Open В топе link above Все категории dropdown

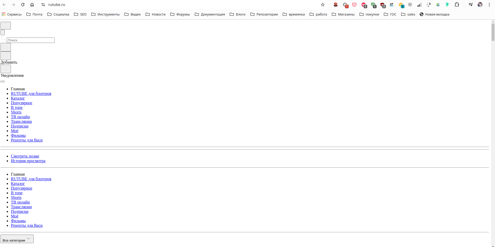pyautogui.click(x=17, y=193)
